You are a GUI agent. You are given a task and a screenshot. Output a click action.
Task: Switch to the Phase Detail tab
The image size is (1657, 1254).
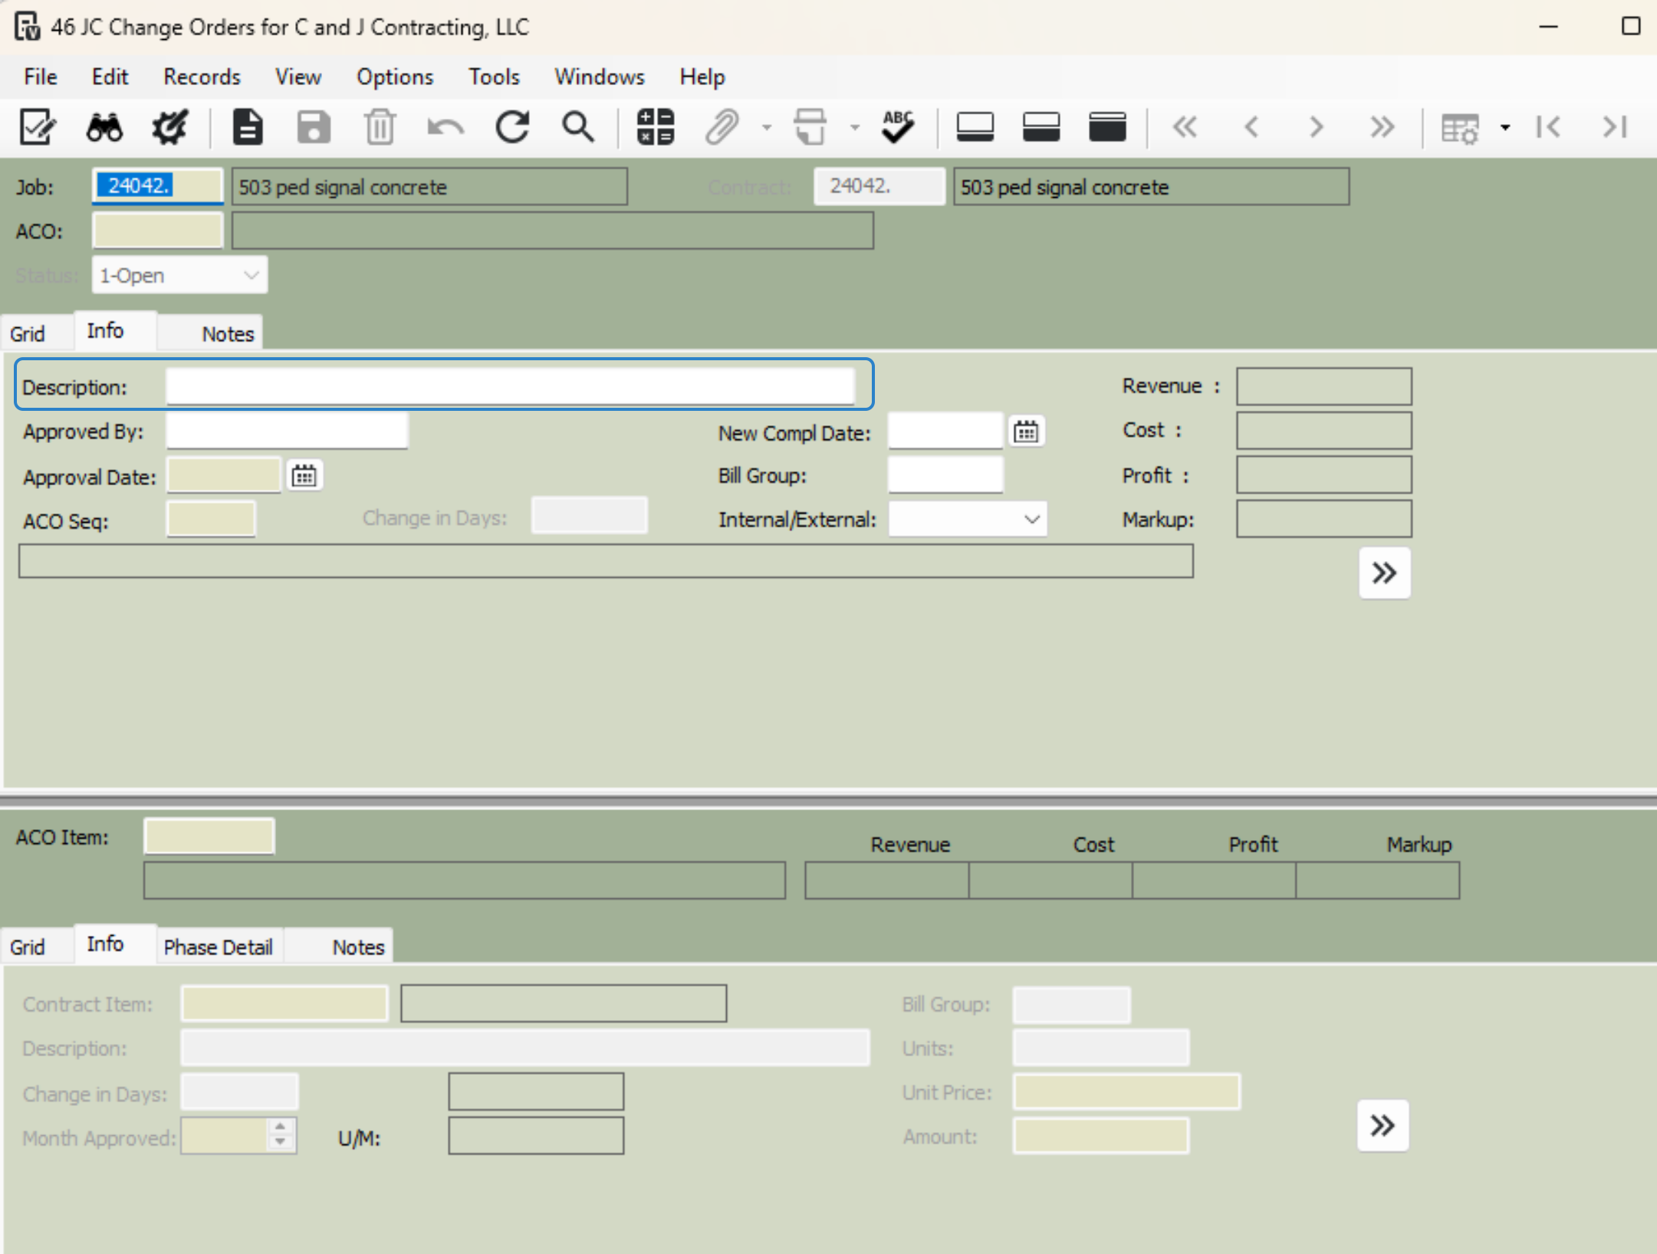pyautogui.click(x=219, y=947)
